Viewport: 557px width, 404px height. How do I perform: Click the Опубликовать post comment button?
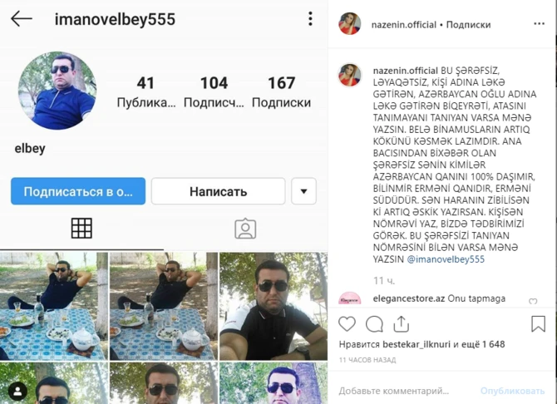pos(513,391)
